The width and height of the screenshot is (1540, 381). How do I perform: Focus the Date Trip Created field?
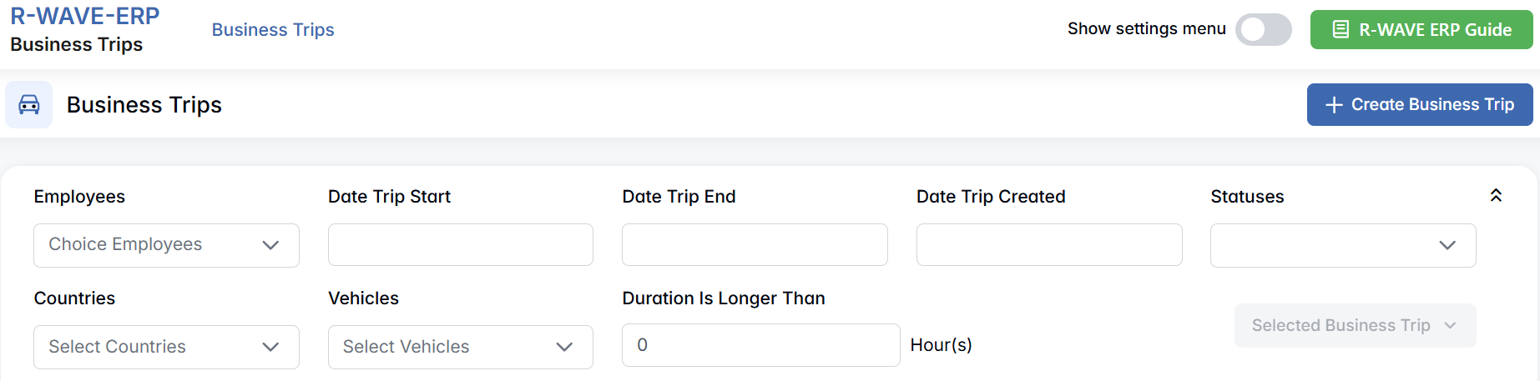(x=1048, y=245)
